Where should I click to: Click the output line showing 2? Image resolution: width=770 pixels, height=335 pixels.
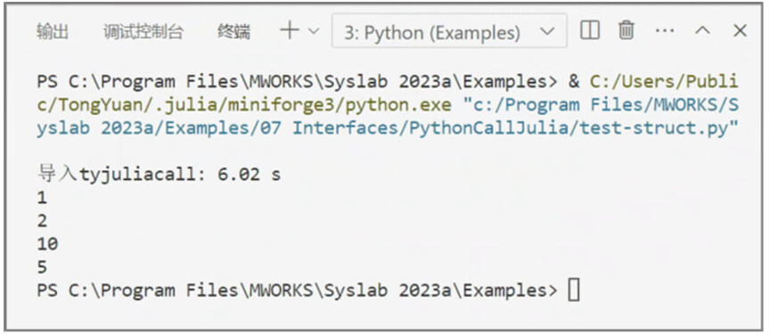click(42, 221)
